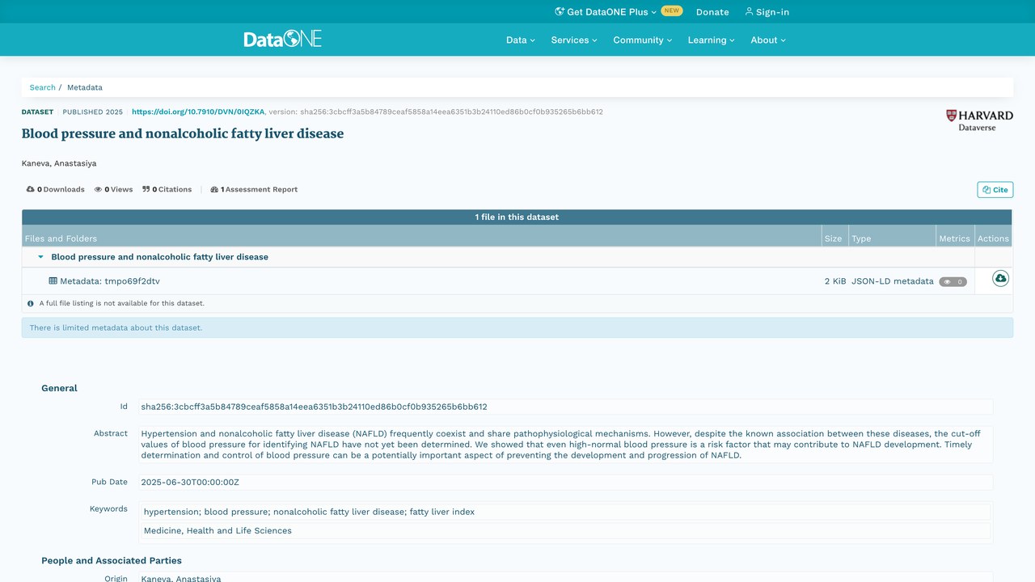Click the Harvard Dataverse logo

(x=979, y=120)
